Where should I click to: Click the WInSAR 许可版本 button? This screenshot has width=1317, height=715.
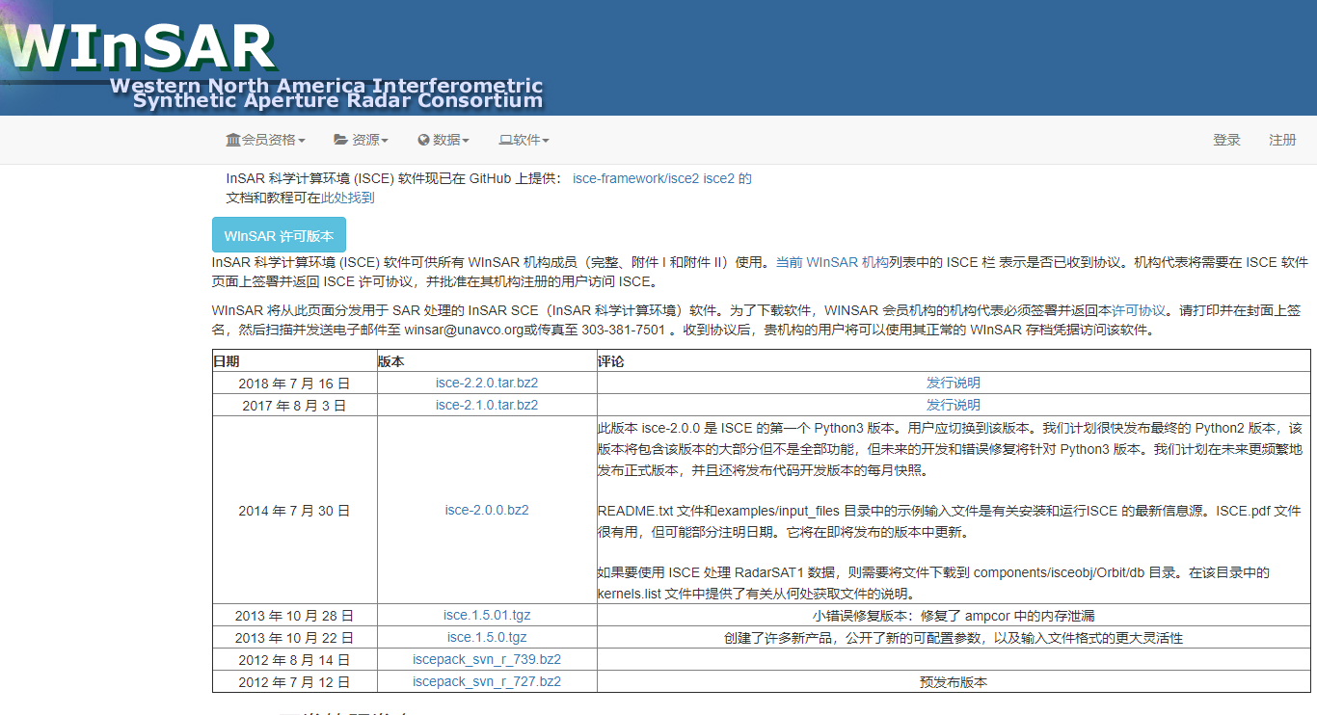[279, 235]
